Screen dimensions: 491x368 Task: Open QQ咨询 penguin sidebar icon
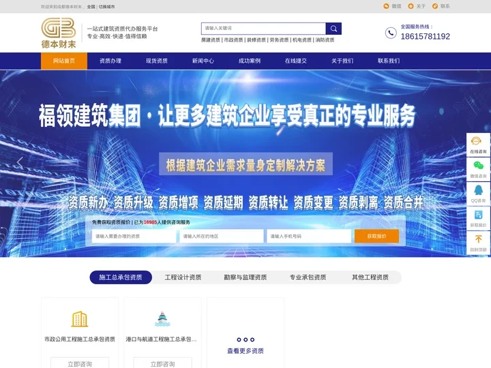(x=478, y=190)
